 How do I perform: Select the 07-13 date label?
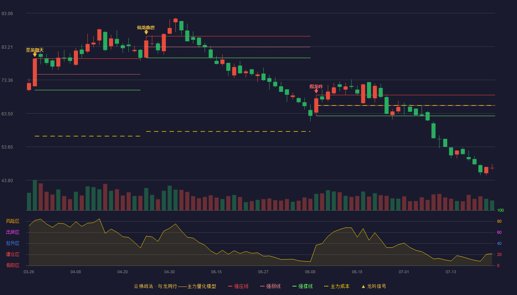451,272
